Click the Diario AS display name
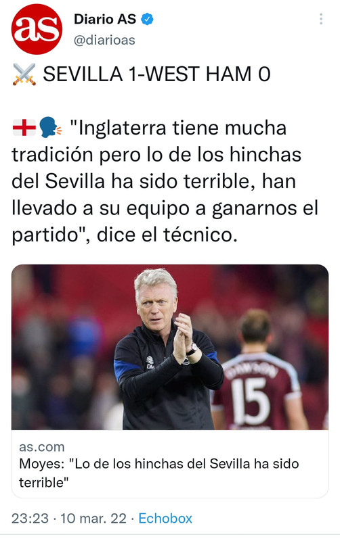This screenshot has width=340, height=541. click(105, 19)
